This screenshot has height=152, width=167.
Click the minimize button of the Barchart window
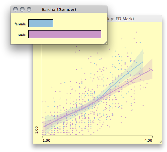pos(22,9)
